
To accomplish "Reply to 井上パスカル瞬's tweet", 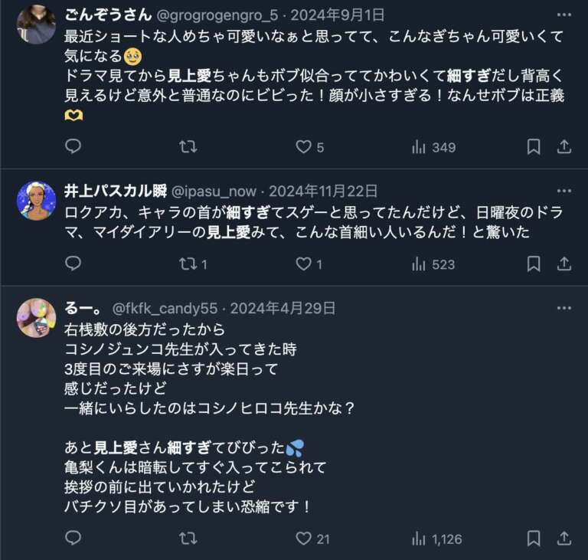I will (73, 264).
